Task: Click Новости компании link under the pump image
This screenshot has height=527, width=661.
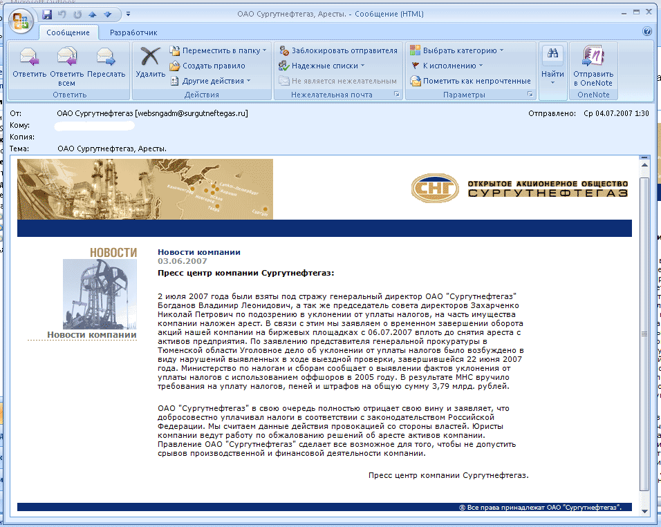Action: pos(91,334)
